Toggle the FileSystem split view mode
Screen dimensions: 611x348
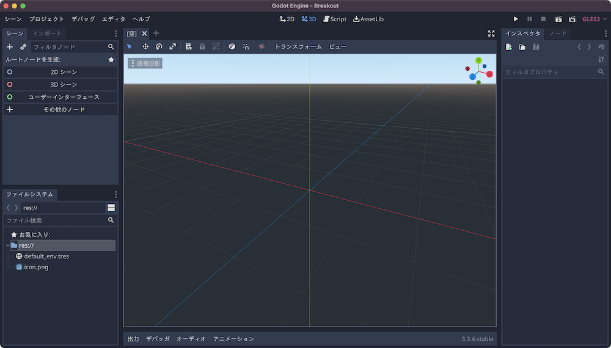click(x=111, y=208)
